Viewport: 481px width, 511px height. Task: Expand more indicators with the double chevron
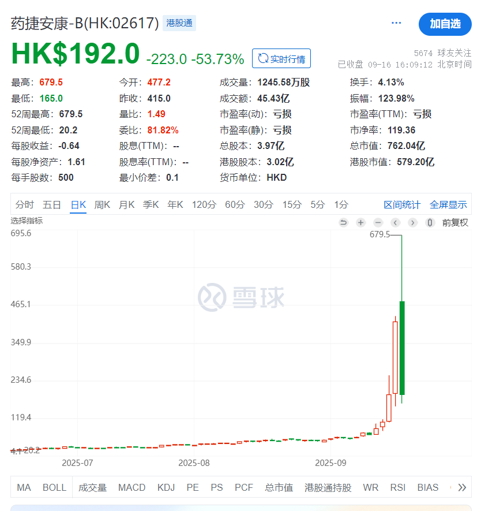coord(462,487)
